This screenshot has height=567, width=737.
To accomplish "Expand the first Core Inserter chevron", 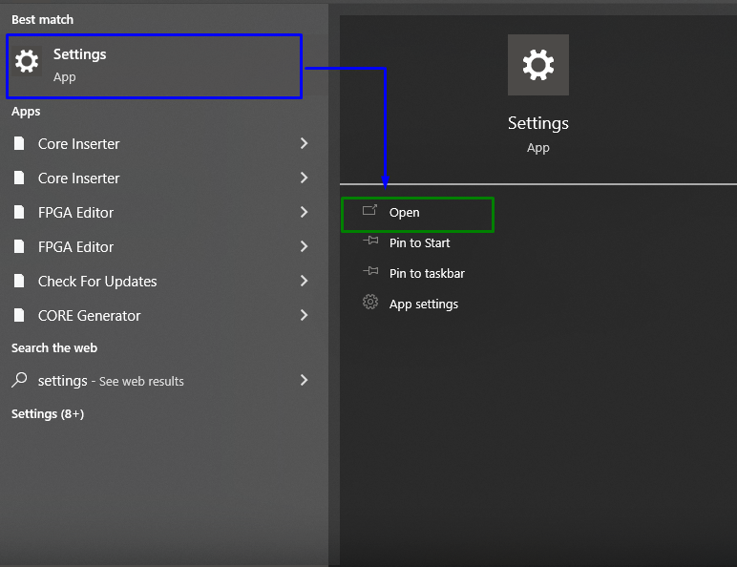I will [x=305, y=143].
